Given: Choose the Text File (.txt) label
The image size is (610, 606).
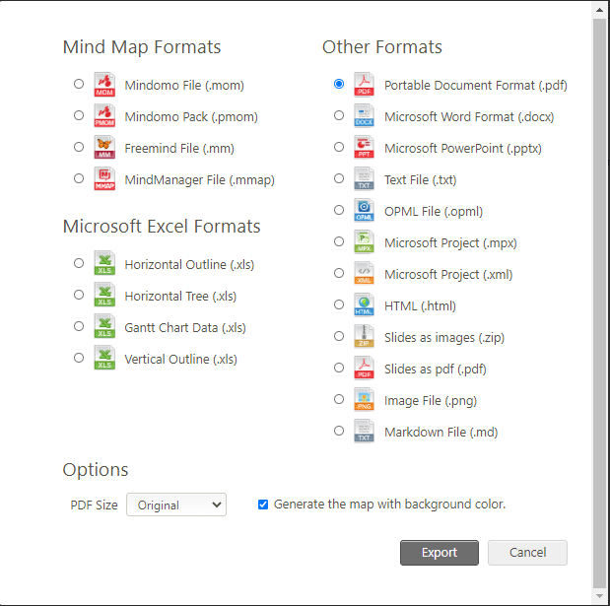Looking at the screenshot, I should pos(420,180).
